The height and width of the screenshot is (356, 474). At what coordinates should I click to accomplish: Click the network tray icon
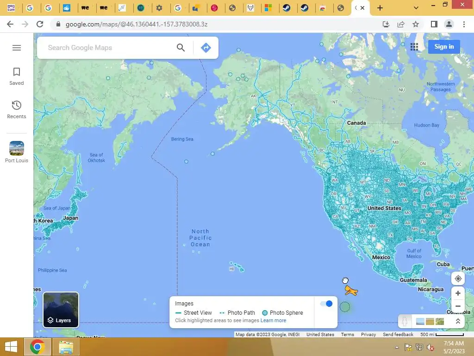click(419, 347)
